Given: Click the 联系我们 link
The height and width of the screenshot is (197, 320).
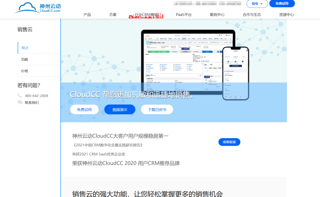Looking at the screenshot, I should (32, 103).
